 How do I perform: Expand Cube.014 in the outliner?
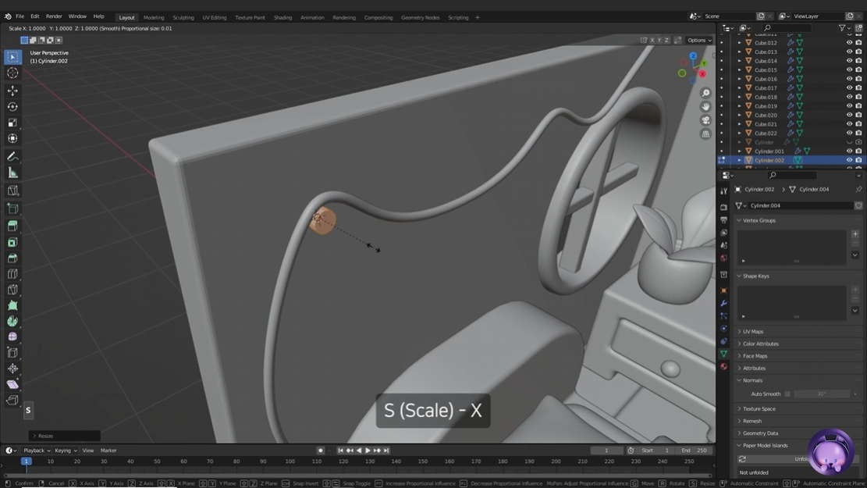(739, 61)
